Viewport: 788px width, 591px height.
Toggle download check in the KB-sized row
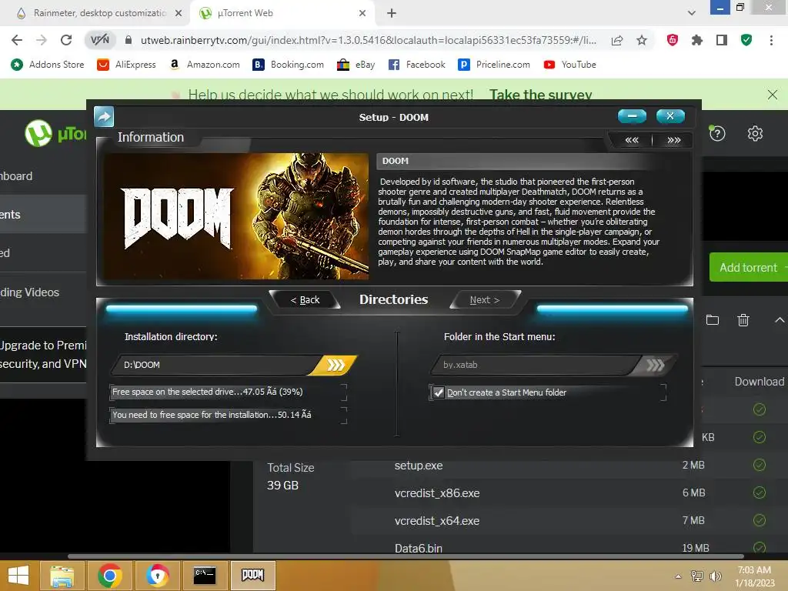[x=760, y=437]
